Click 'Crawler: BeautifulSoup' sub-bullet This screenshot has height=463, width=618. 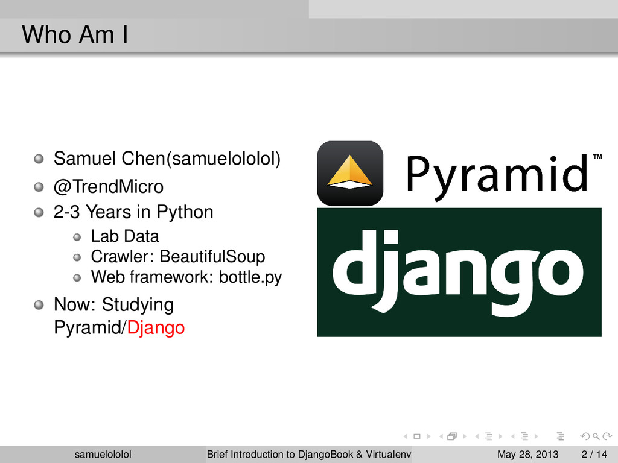[x=178, y=257]
